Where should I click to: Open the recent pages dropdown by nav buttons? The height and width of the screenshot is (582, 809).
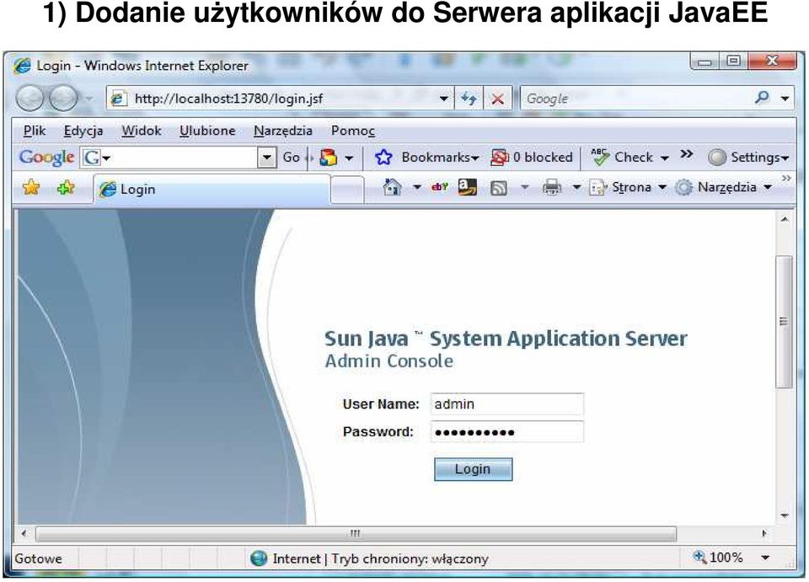point(89,98)
